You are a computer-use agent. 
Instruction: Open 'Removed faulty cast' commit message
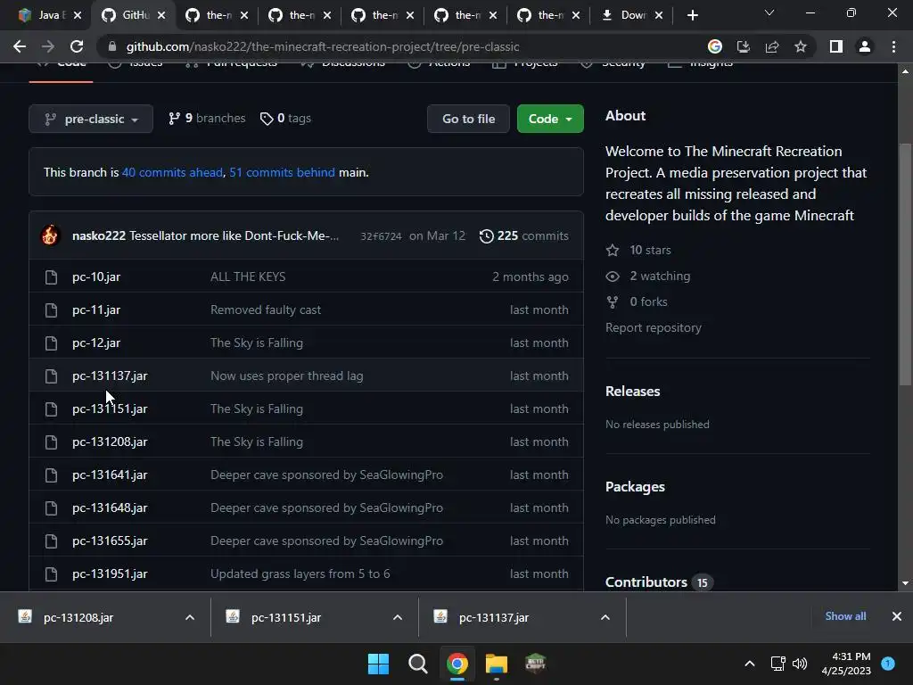click(266, 309)
